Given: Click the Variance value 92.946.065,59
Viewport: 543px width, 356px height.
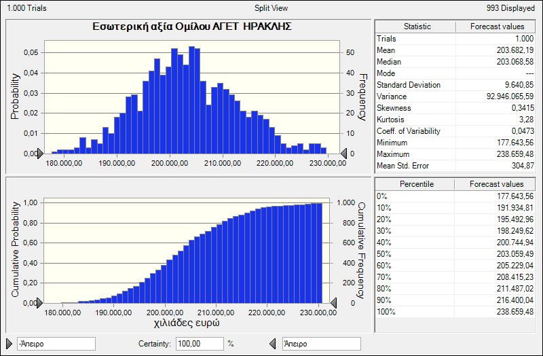Looking at the screenshot, I should (510, 96).
